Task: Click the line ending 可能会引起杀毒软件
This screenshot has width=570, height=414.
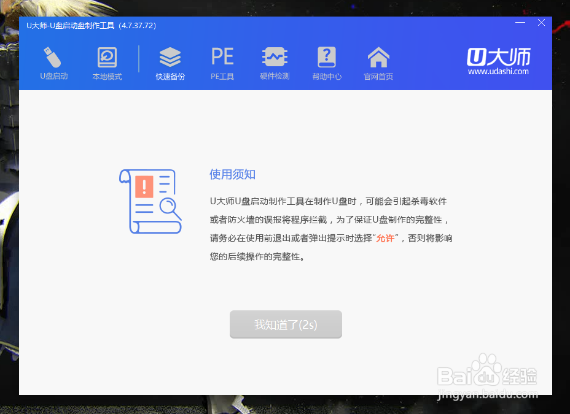Action: 328,201
